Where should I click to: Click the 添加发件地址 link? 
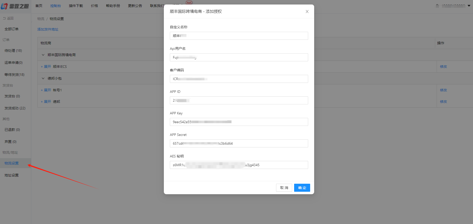tap(48, 29)
